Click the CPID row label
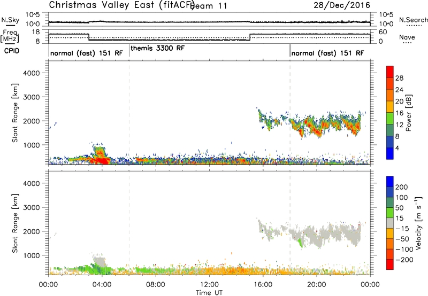The width and height of the screenshot is (428, 296). click(12, 51)
